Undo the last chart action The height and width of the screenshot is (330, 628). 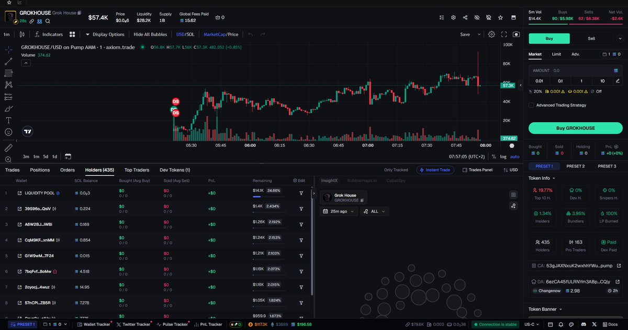coord(250,35)
